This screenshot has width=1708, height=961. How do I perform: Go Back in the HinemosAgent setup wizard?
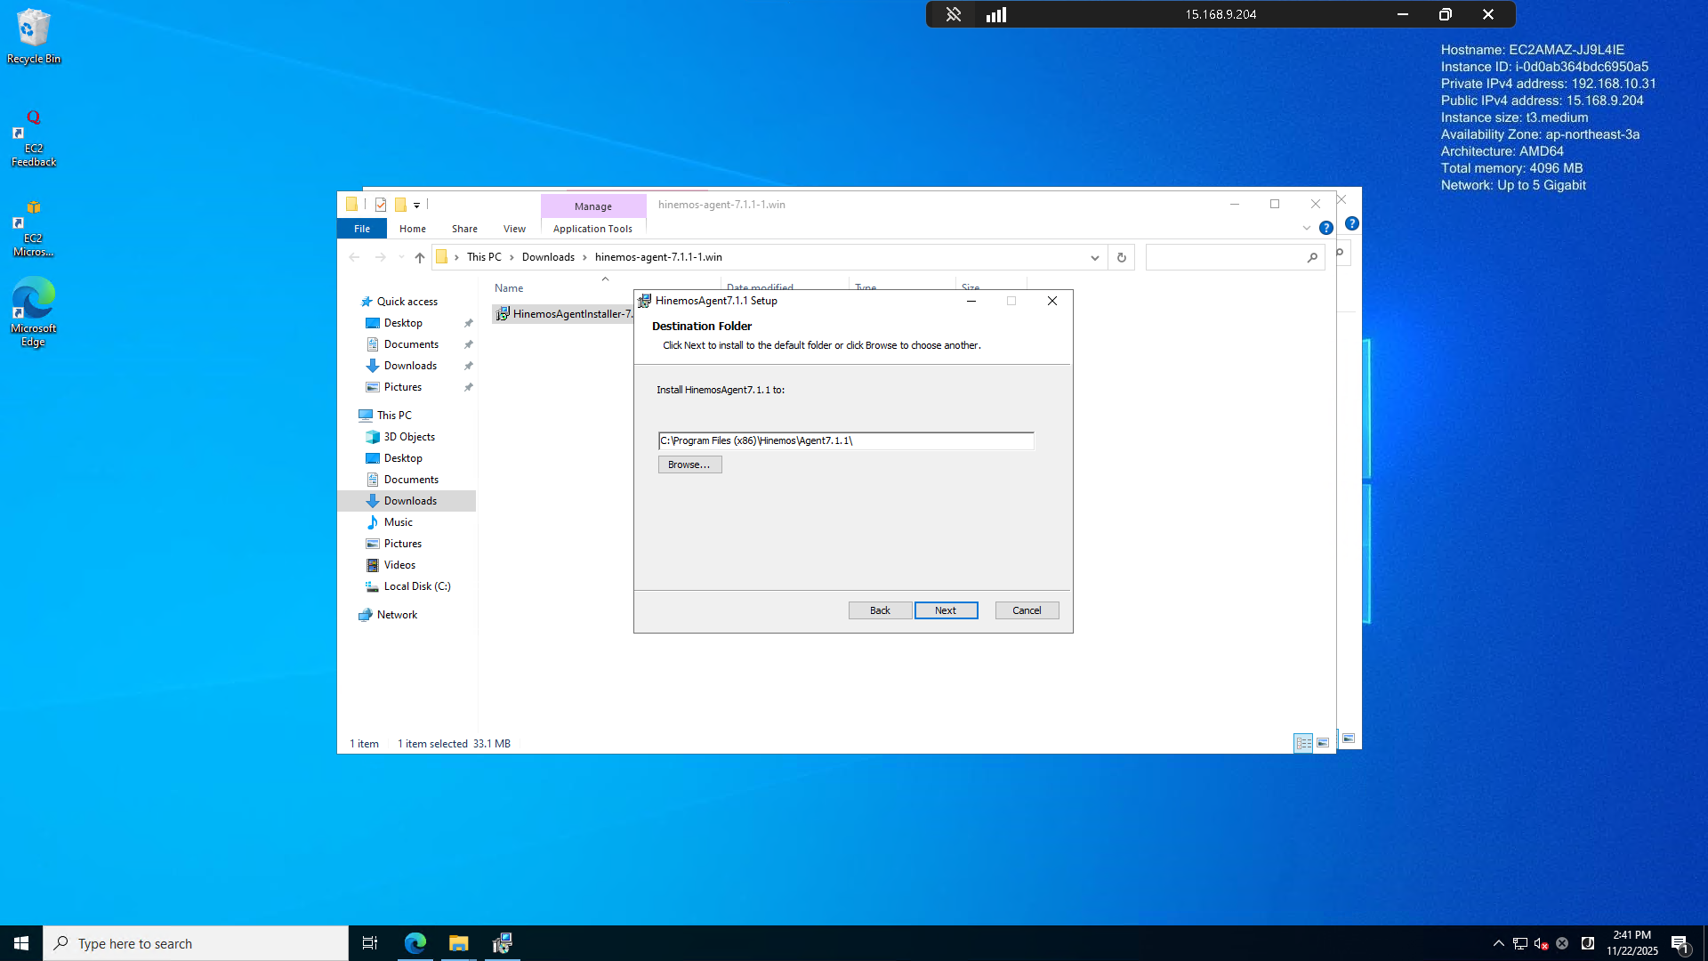879,610
